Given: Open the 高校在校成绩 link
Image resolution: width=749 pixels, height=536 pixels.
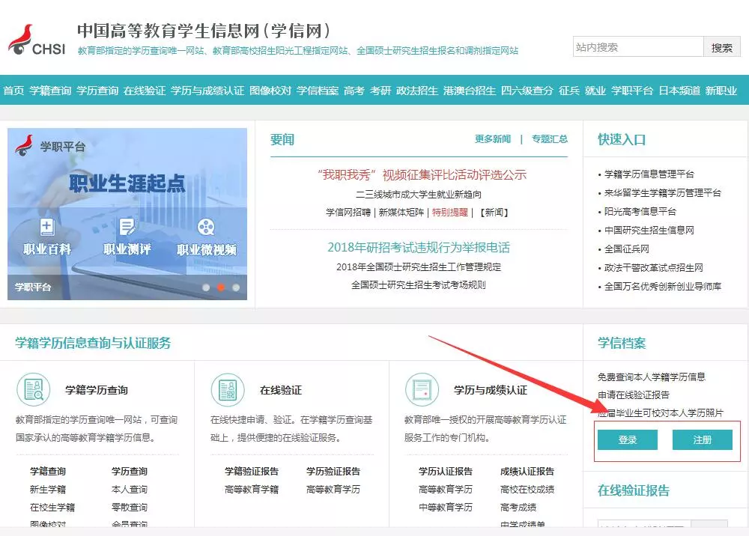Looking at the screenshot, I should (x=527, y=490).
